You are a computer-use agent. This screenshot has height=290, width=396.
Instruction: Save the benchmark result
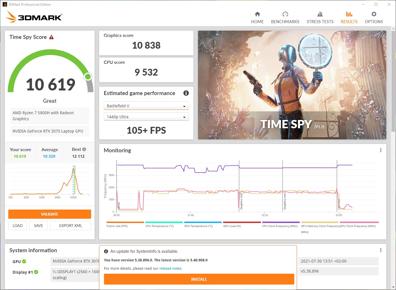(x=39, y=226)
